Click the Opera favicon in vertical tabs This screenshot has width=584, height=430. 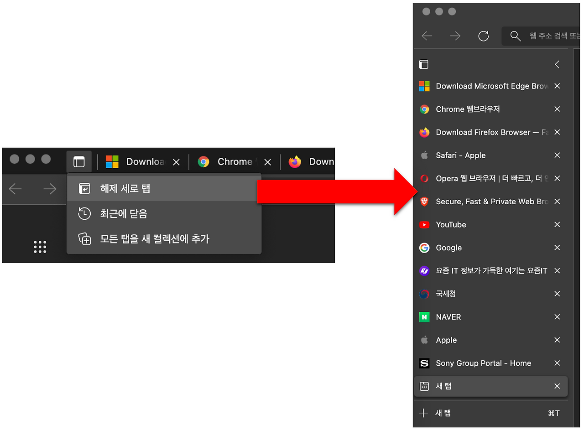[x=424, y=179]
